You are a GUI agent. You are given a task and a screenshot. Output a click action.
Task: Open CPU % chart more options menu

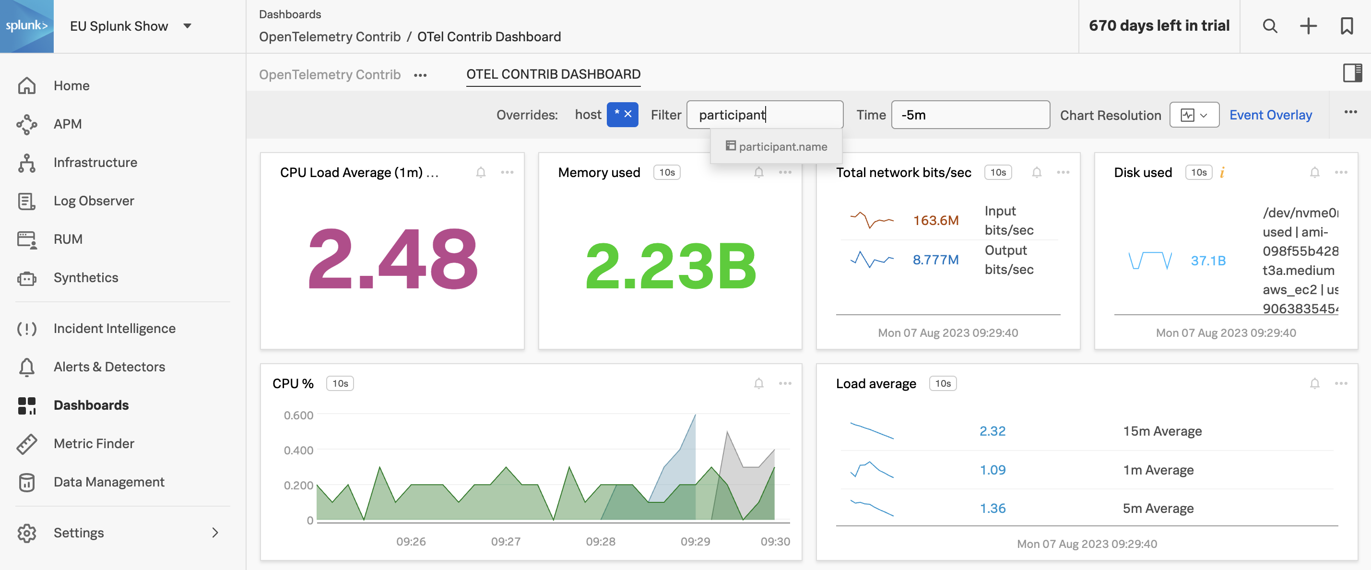click(x=785, y=384)
